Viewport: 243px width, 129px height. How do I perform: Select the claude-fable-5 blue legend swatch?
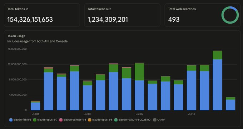point(11,120)
